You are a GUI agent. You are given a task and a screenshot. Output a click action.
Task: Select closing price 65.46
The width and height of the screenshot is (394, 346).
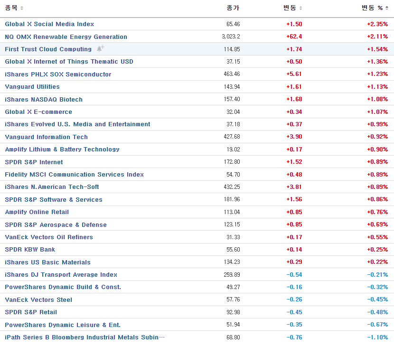(x=233, y=24)
